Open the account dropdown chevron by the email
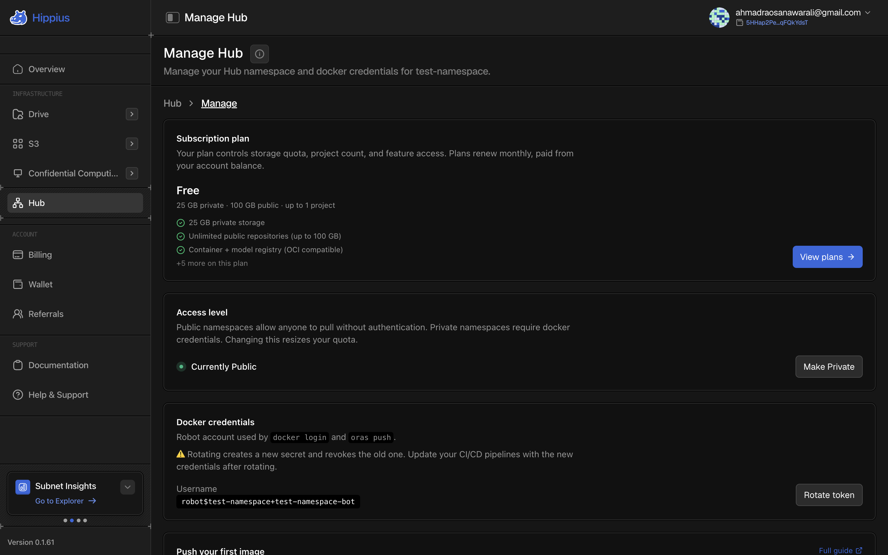 coord(867,12)
